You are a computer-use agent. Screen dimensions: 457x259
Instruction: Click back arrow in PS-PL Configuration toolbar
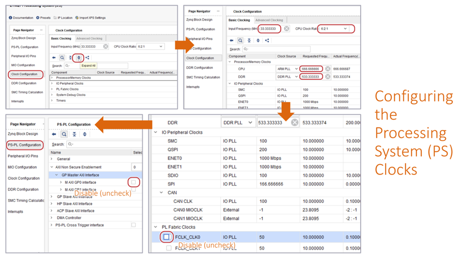coord(54,134)
